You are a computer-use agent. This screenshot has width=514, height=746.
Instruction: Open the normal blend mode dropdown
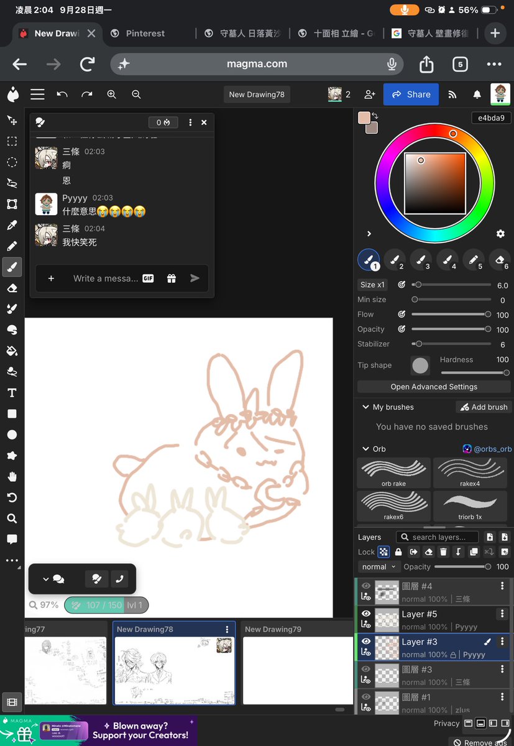[x=379, y=567]
